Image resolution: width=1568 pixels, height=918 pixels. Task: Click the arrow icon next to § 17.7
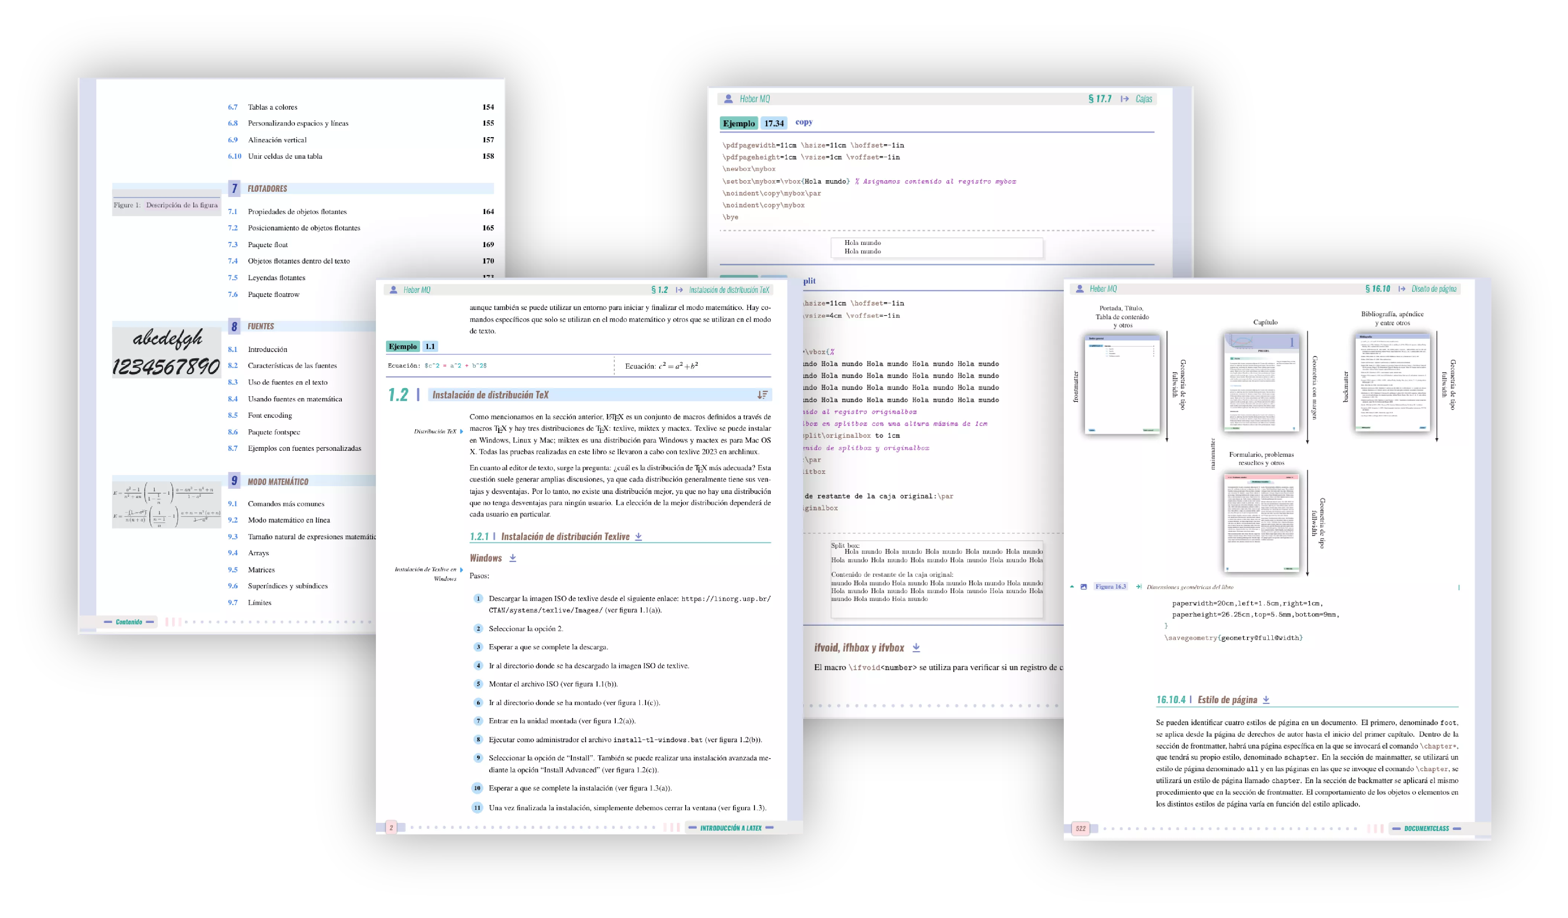click(x=1124, y=99)
